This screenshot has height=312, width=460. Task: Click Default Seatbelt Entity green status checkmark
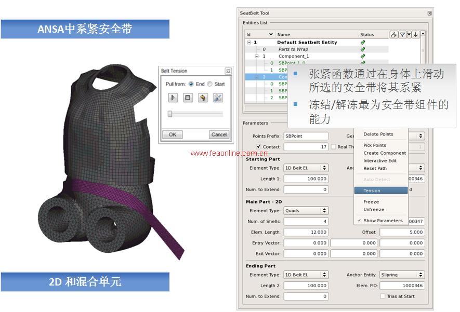(x=363, y=43)
